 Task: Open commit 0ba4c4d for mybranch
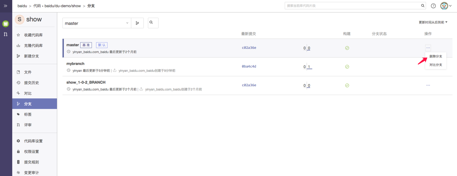[249, 66]
